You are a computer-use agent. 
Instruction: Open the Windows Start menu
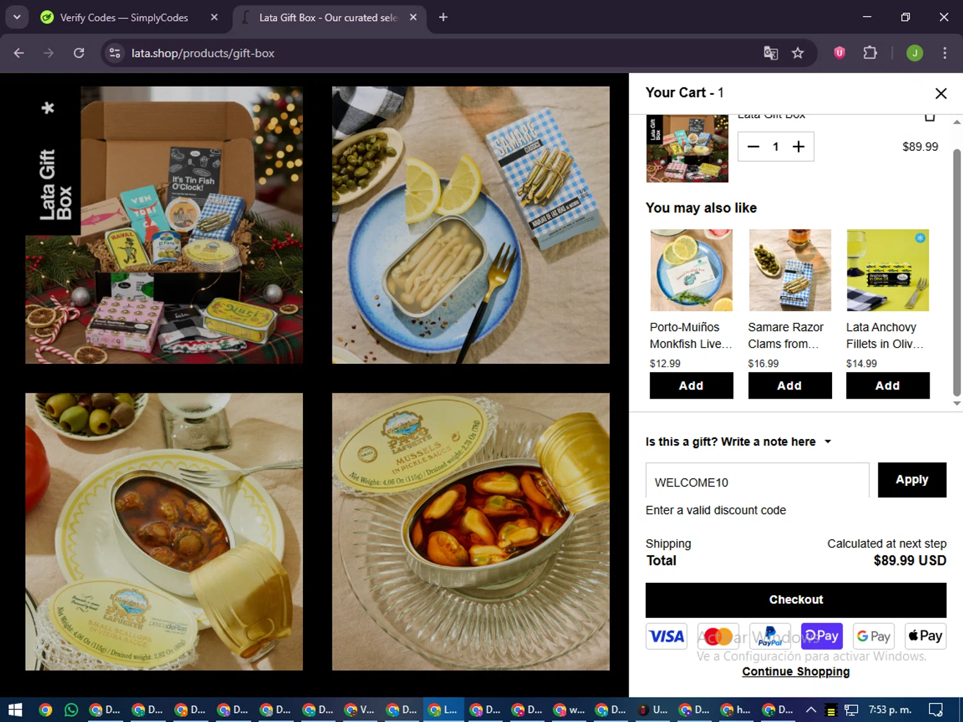pyautogui.click(x=15, y=710)
